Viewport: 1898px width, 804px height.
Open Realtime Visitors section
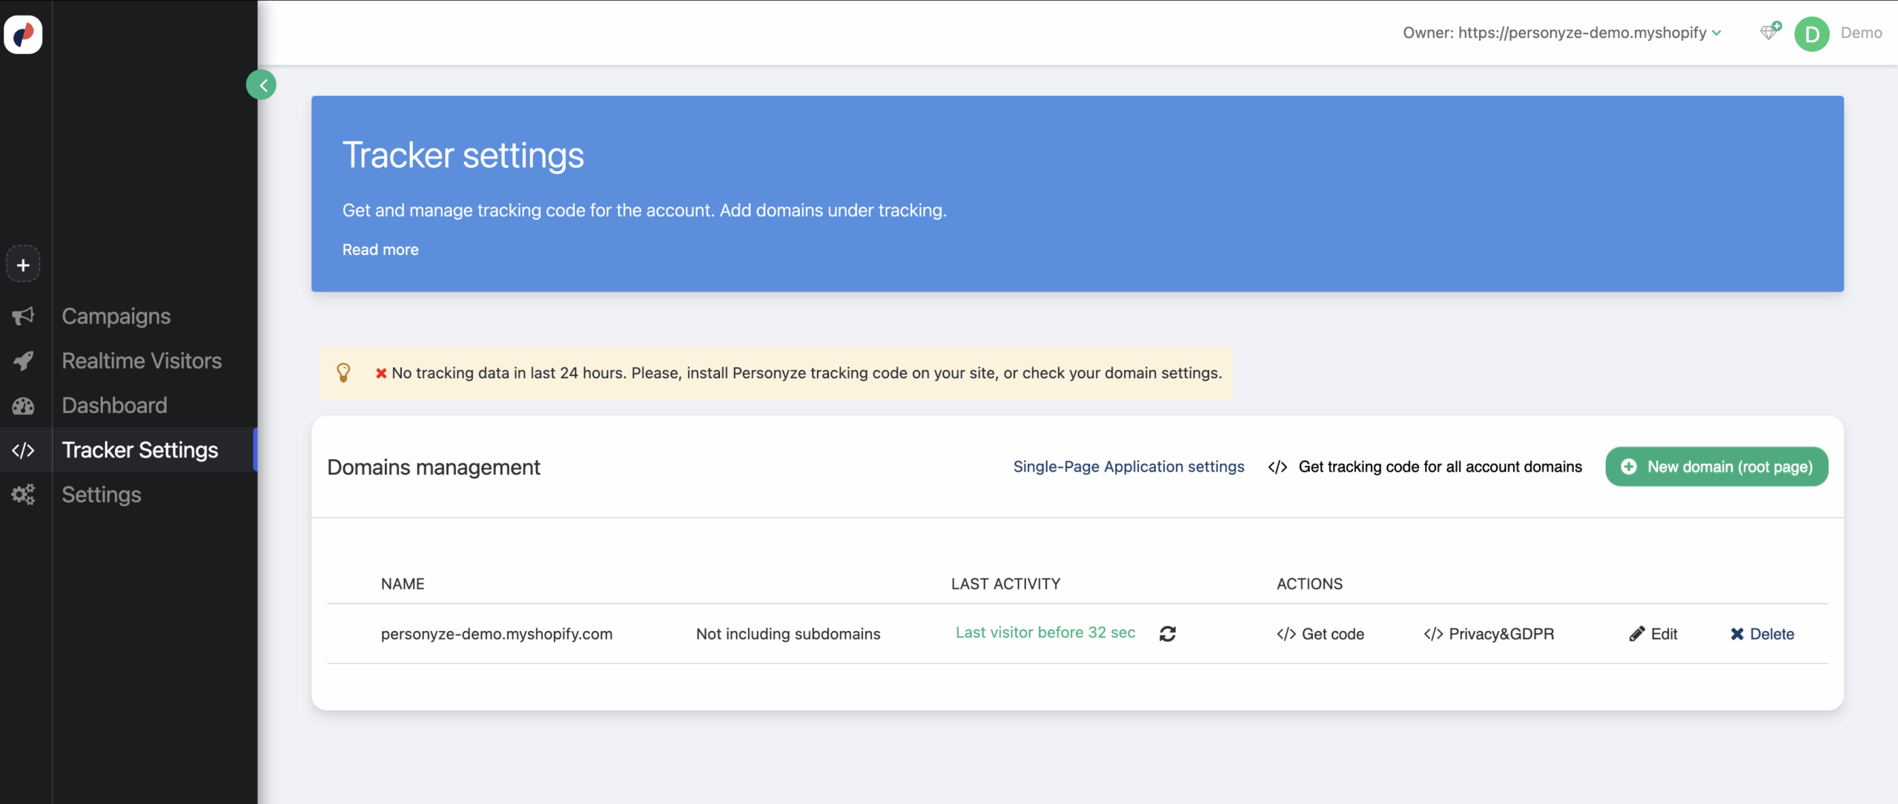click(x=142, y=361)
